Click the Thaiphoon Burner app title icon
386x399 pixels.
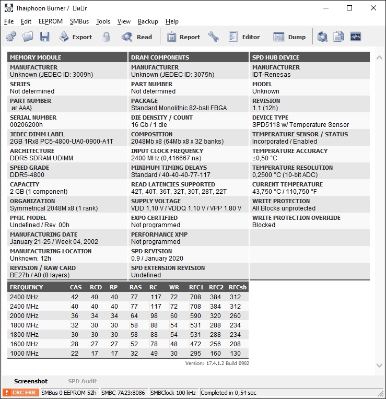[x=9, y=8]
